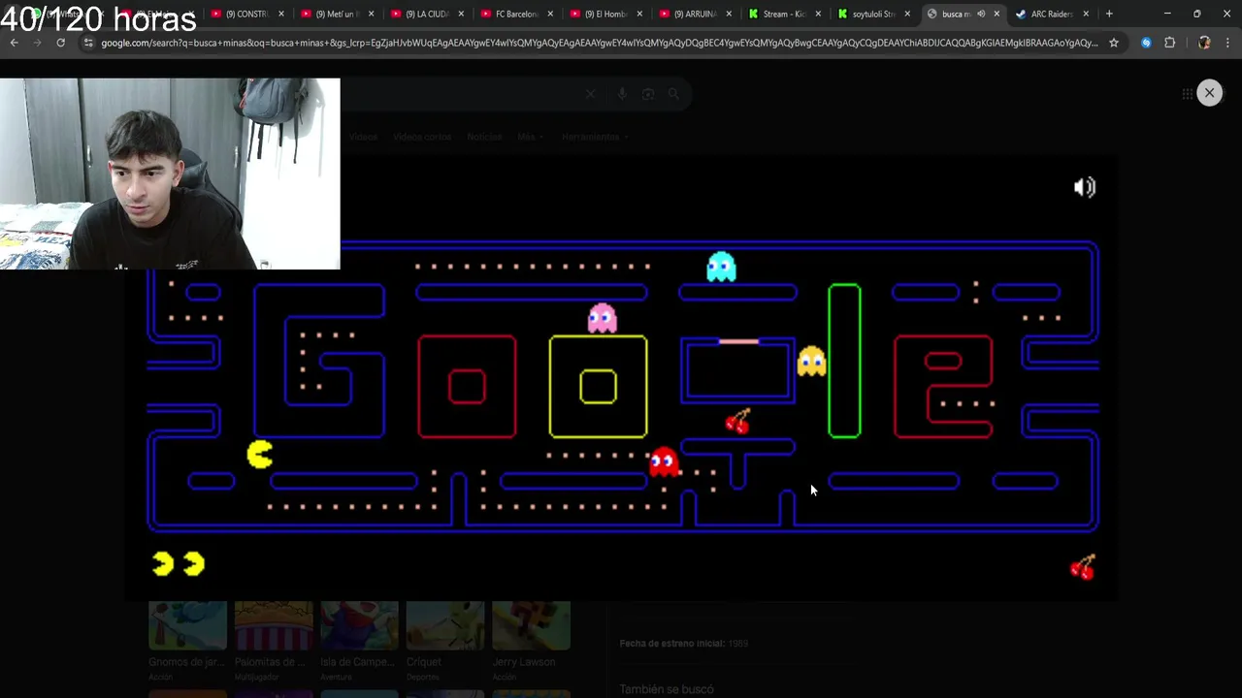Click the first Pac-Man extra life icon
Image resolution: width=1242 pixels, height=698 pixels.
[x=162, y=563]
